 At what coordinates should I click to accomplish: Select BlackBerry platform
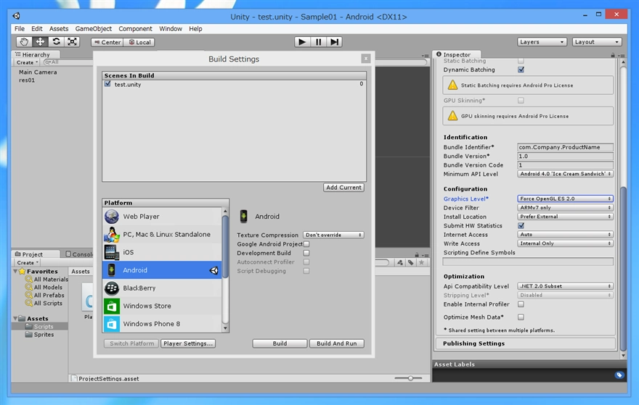(x=162, y=288)
